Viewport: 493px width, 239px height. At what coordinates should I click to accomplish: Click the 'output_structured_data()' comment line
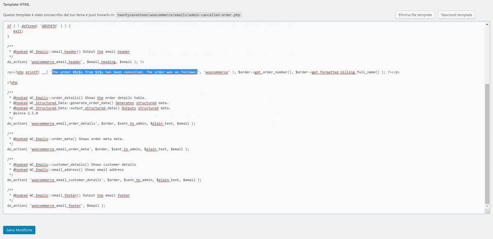coord(90,108)
